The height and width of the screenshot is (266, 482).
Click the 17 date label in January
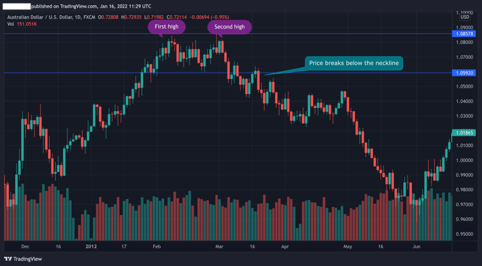[x=124, y=246]
